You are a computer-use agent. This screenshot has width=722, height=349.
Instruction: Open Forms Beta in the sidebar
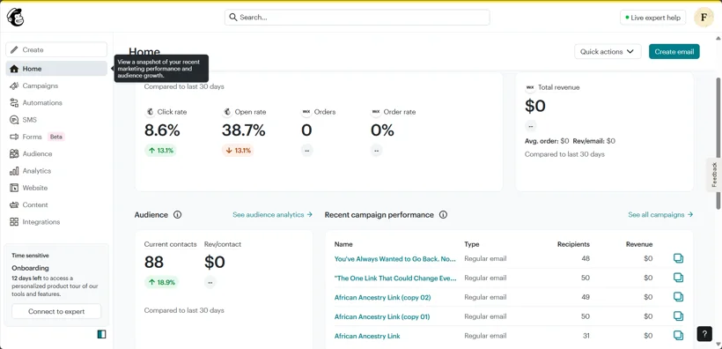click(56, 137)
